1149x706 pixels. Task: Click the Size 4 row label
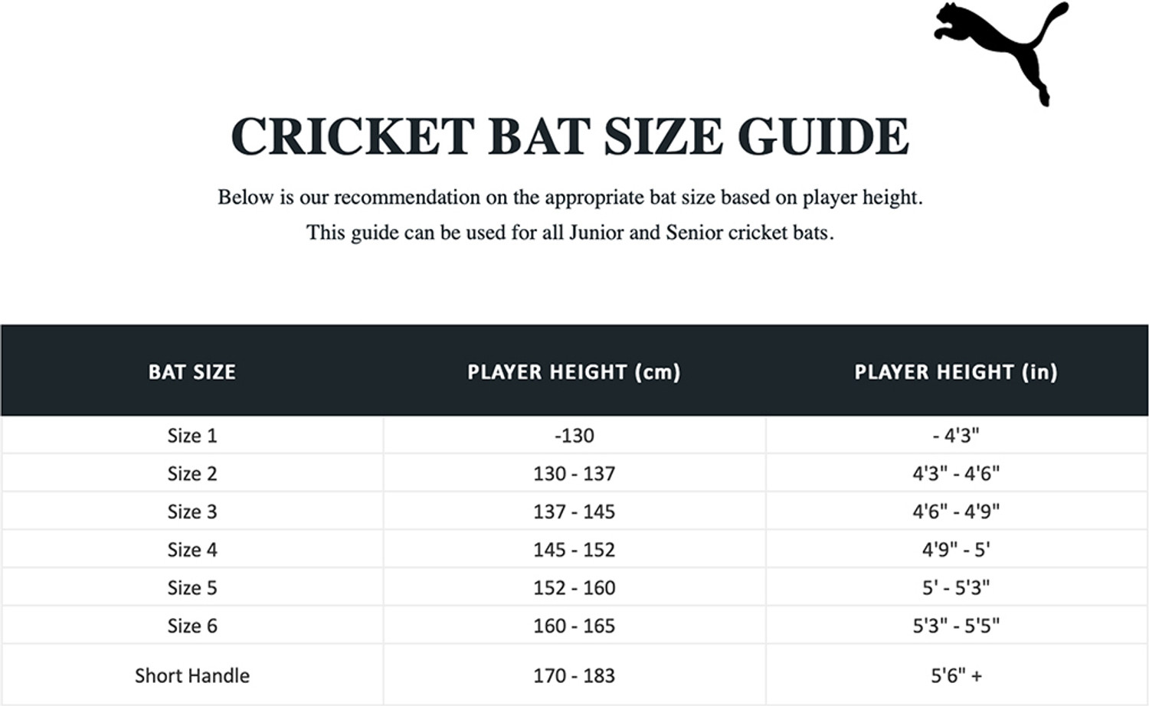pyautogui.click(x=192, y=550)
